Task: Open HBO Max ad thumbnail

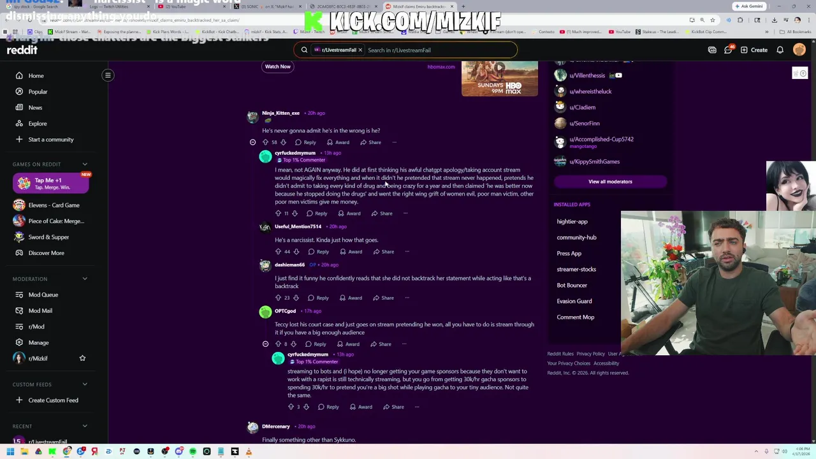Action: coord(499,78)
